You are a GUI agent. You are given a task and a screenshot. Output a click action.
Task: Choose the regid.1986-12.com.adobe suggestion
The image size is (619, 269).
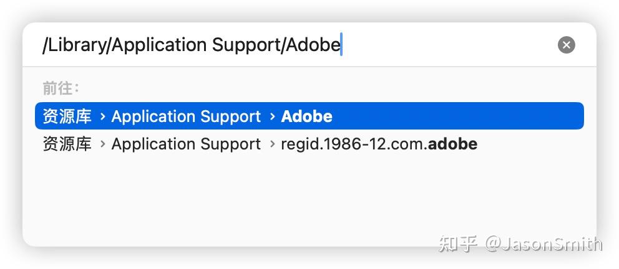[379, 144]
